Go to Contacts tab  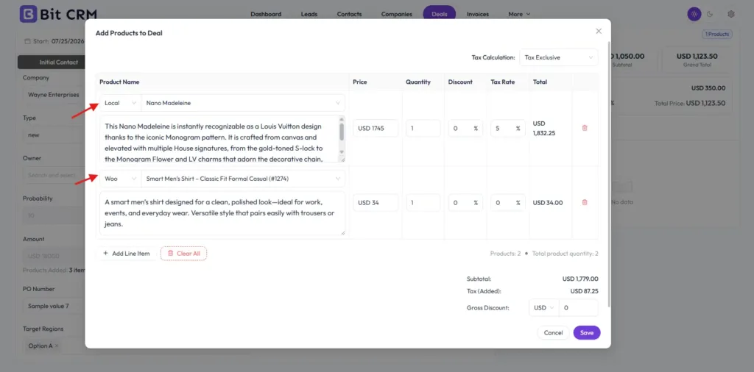[x=349, y=14]
